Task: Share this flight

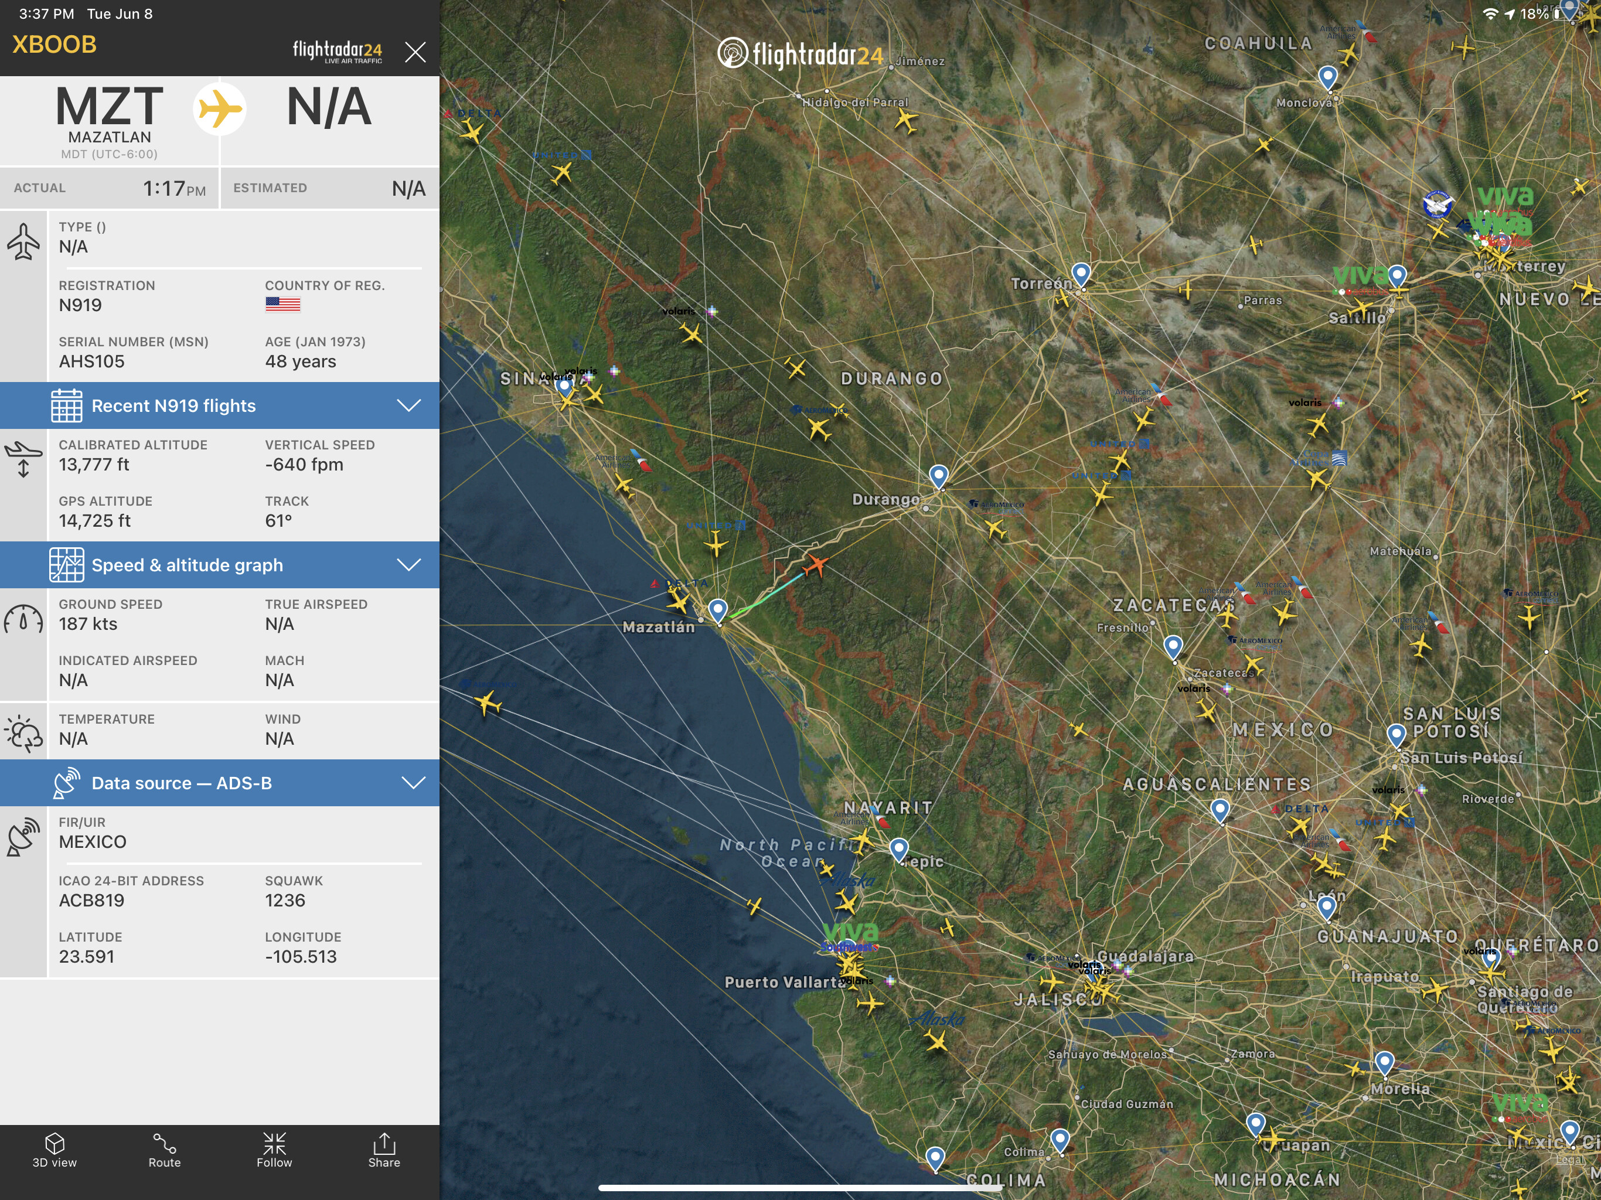Action: pyautogui.click(x=384, y=1150)
